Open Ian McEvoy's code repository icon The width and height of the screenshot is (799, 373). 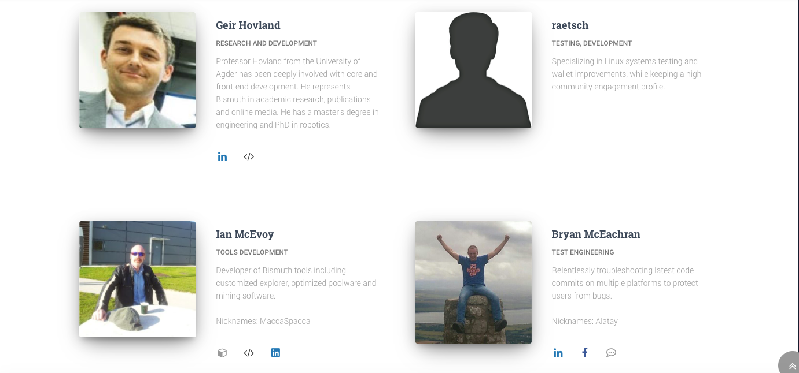pos(249,353)
